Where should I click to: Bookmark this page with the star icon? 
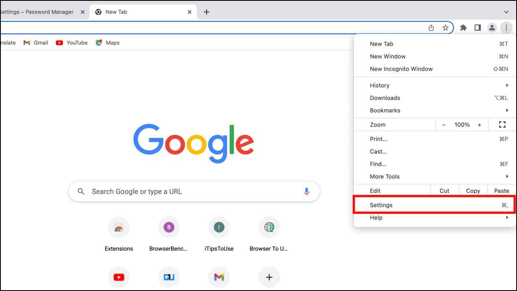[445, 28]
